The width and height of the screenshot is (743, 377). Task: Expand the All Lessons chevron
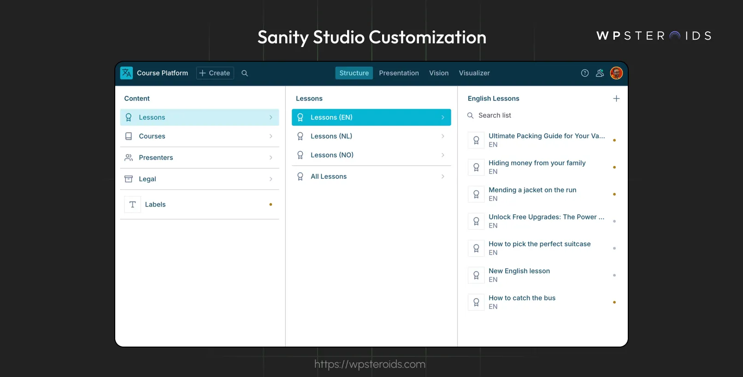tap(442, 177)
